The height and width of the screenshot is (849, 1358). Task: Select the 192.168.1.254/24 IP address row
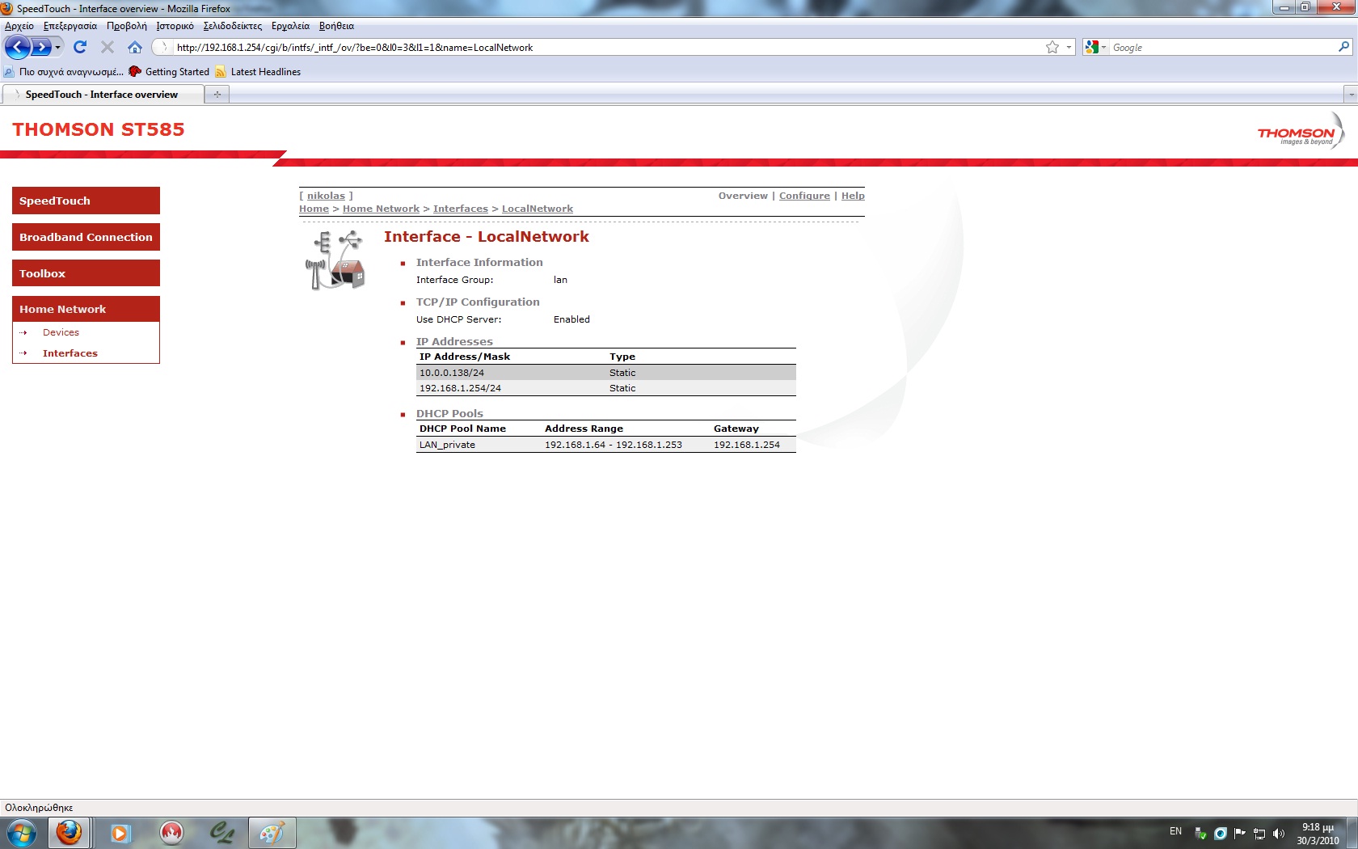606,388
